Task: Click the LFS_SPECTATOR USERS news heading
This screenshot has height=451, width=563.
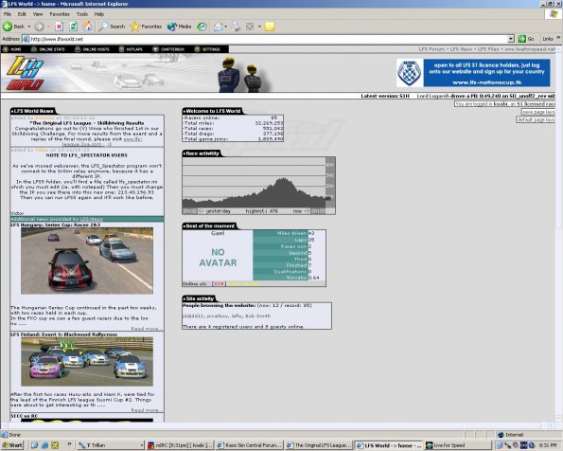Action: coord(86,155)
